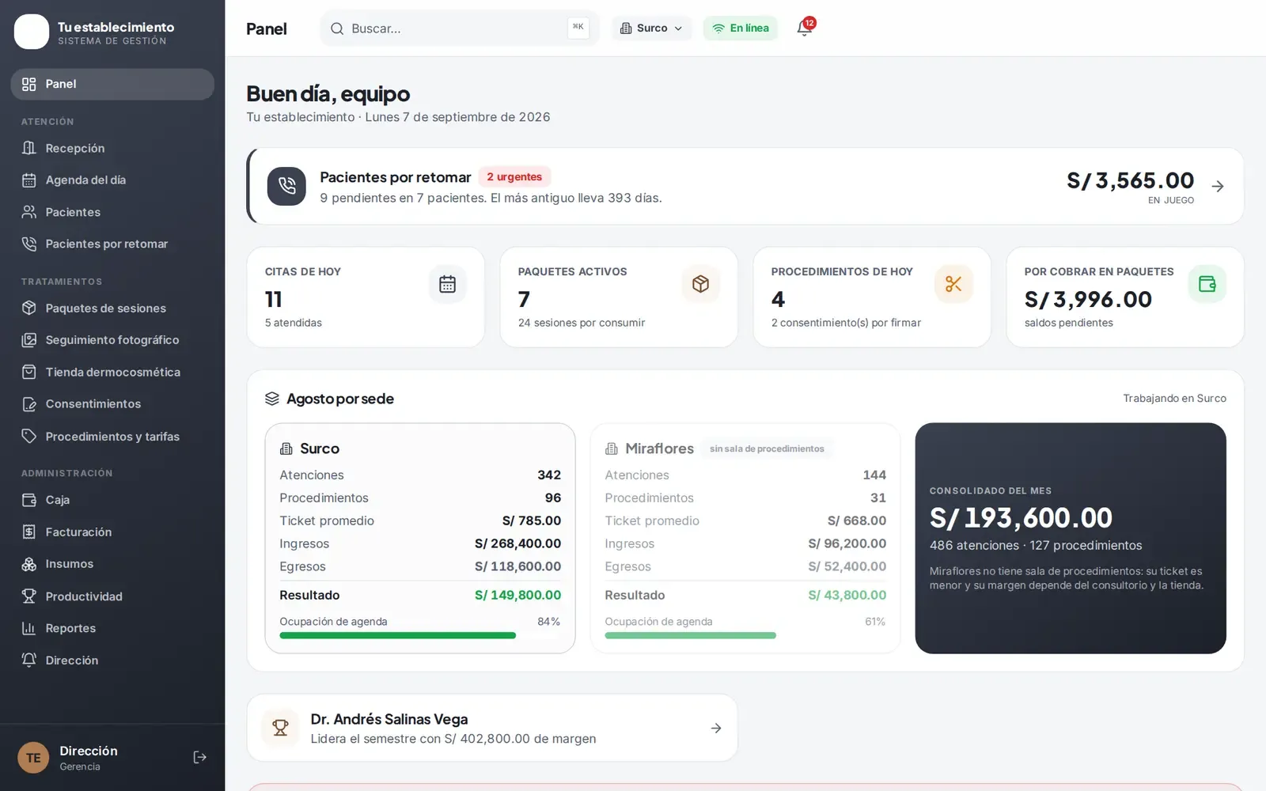Go to Insumos

[112, 564]
